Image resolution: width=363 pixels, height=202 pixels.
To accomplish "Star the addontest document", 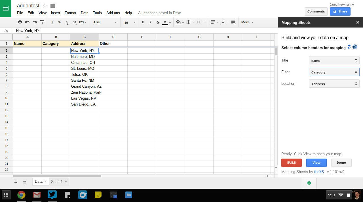I will tap(45, 6).
